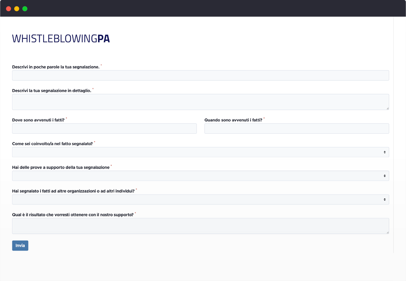This screenshot has height=281, width=406.
Task: Click the desired outcome textarea
Action: click(x=200, y=226)
